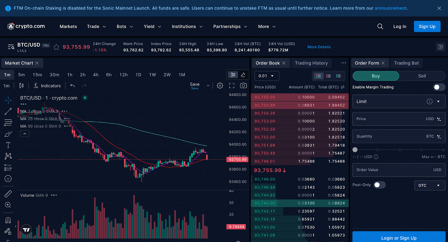
Task: Open the More Details link
Action: pyautogui.click(x=319, y=47)
